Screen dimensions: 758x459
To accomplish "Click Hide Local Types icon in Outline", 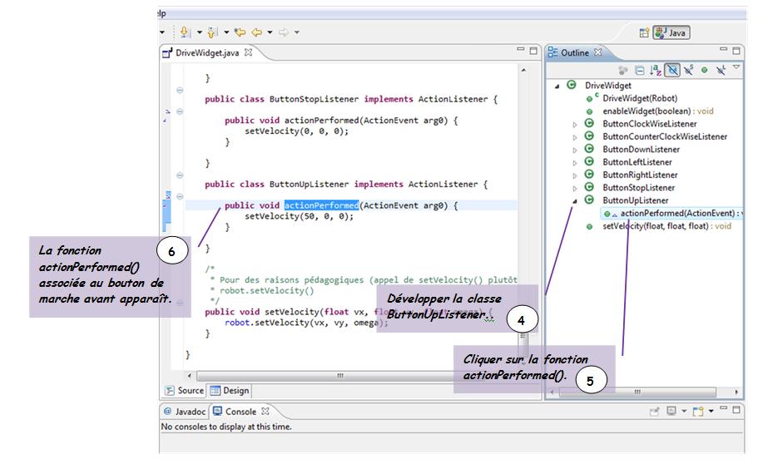I will pyautogui.click(x=721, y=72).
